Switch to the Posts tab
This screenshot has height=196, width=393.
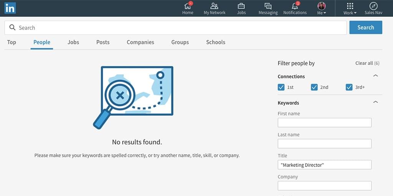click(103, 42)
